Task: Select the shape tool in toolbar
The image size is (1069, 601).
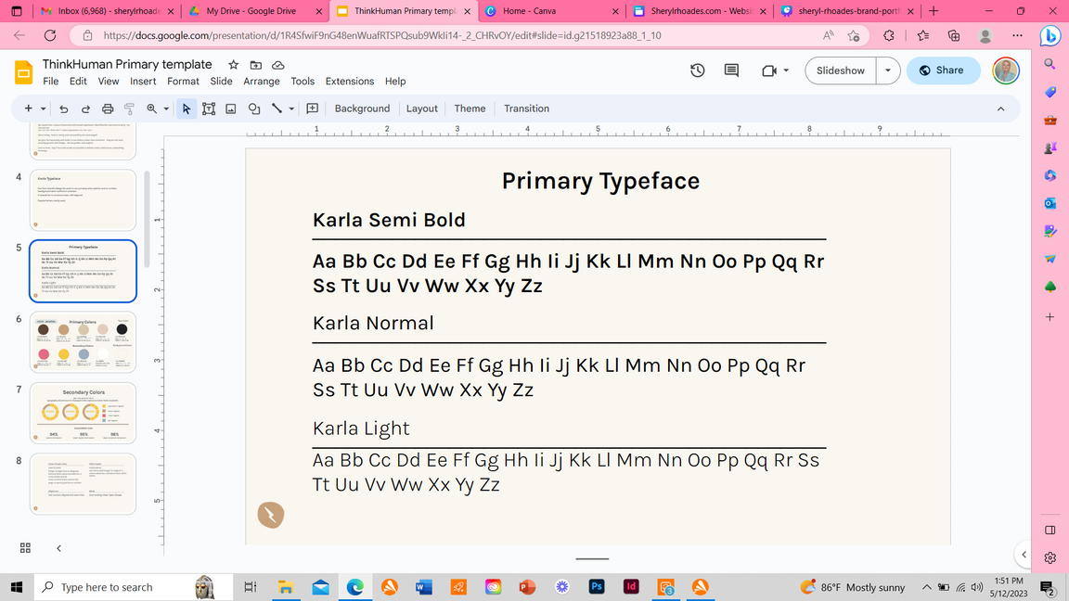Action: (253, 109)
